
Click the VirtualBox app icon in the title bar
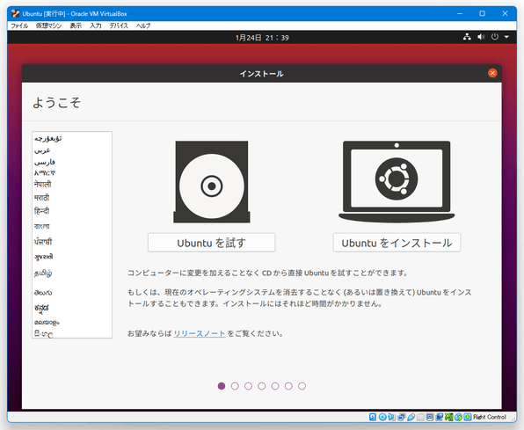tap(15, 14)
